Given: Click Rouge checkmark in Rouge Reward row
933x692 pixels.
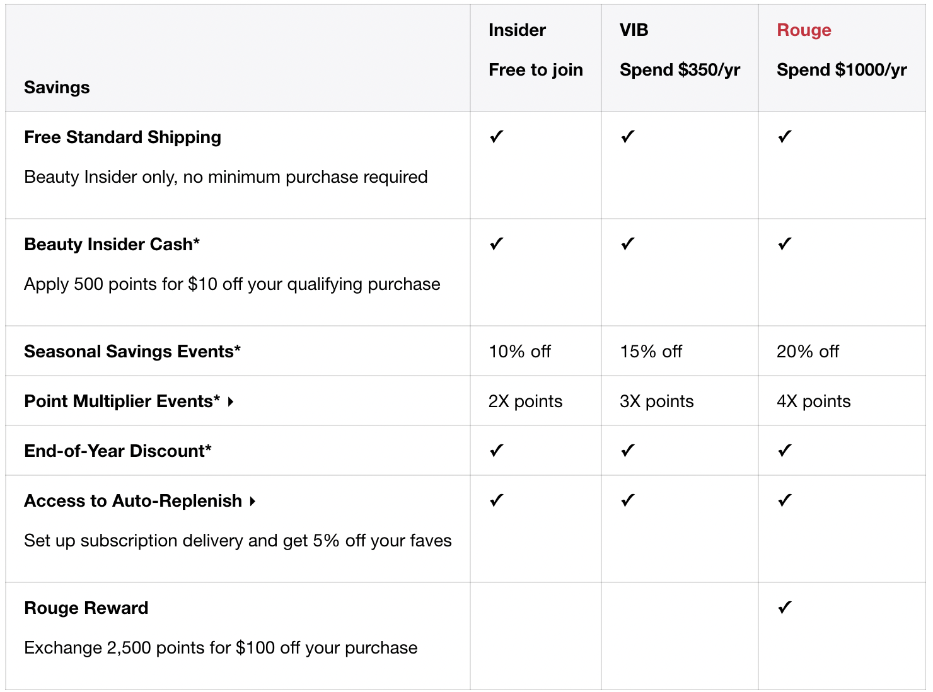Looking at the screenshot, I should (x=785, y=608).
